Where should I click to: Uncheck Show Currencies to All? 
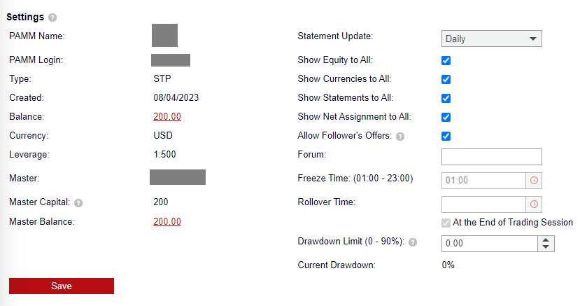click(446, 79)
